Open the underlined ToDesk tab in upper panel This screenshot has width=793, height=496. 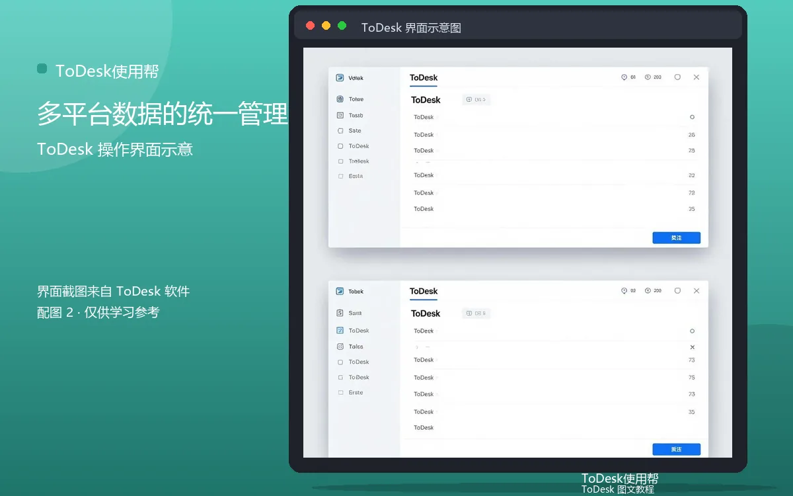coord(424,78)
